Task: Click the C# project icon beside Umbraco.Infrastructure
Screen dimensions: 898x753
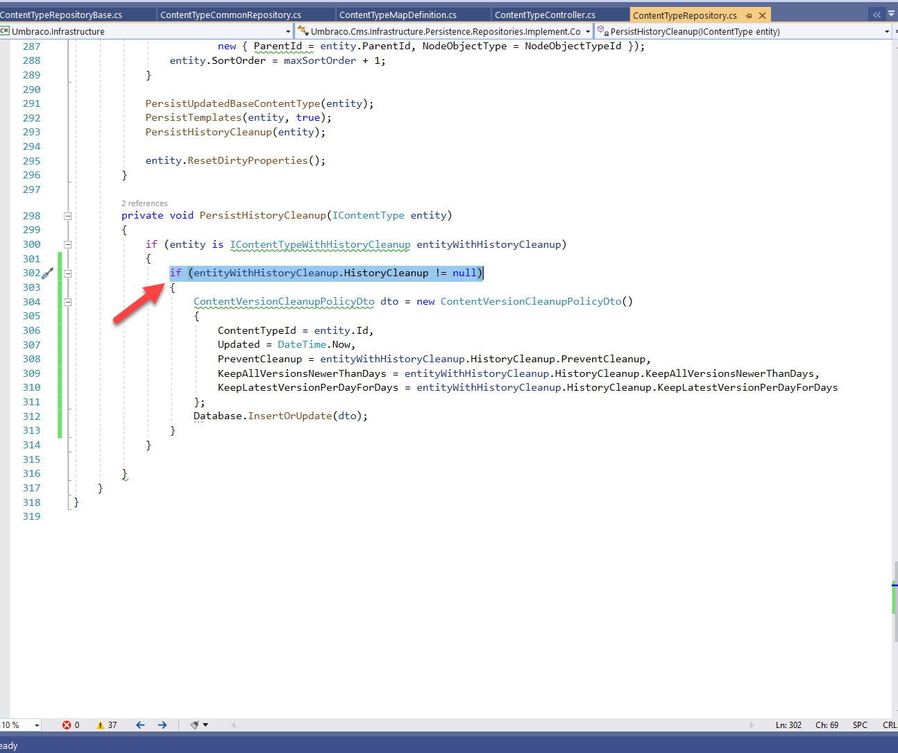Action: click(x=5, y=31)
